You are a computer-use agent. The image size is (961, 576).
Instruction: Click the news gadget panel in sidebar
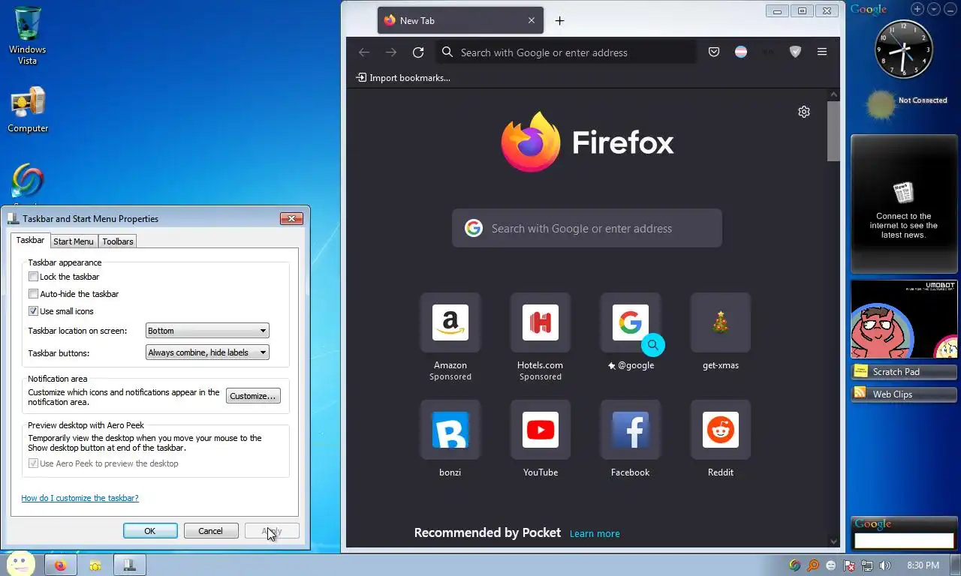click(904, 204)
